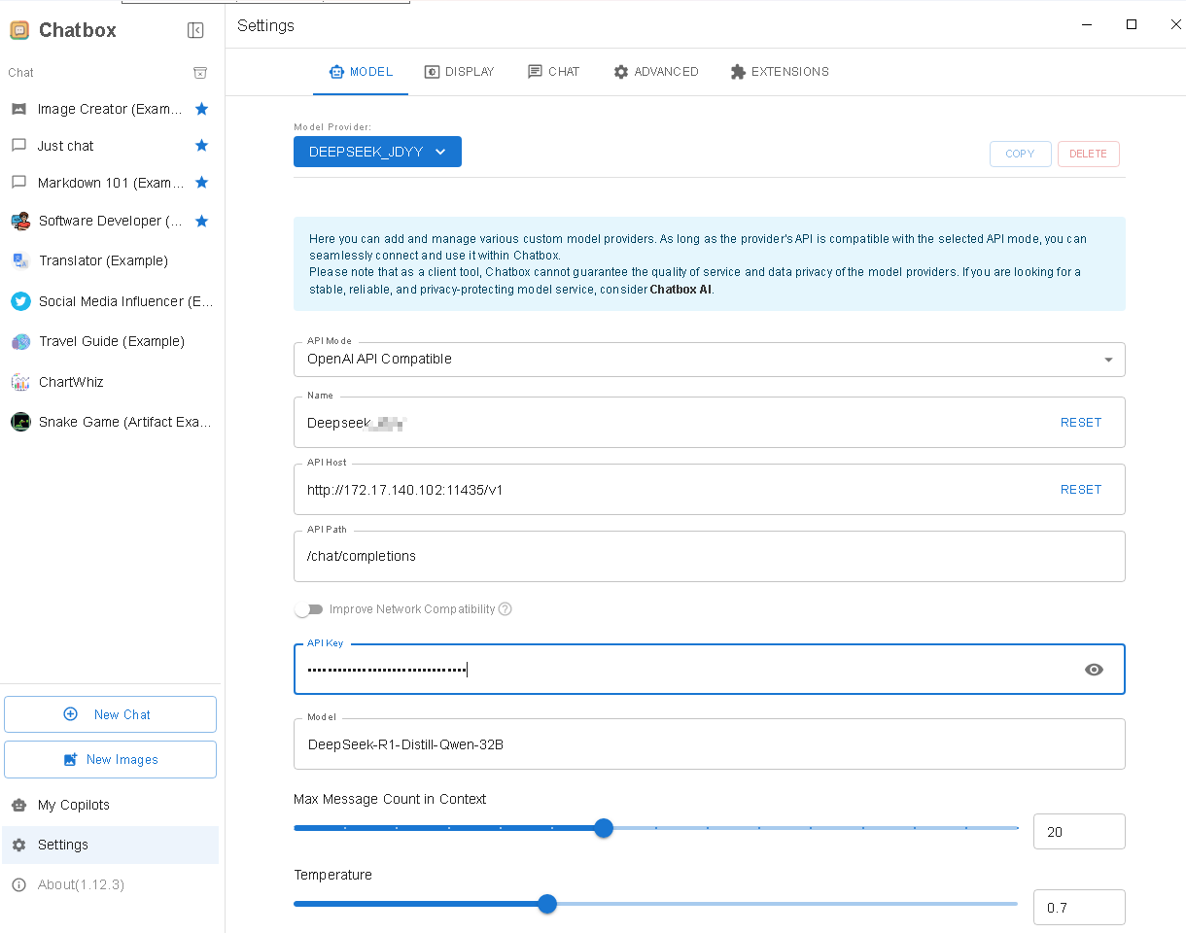Unstar the Image Creator chat
This screenshot has height=933, width=1186.
[201, 109]
